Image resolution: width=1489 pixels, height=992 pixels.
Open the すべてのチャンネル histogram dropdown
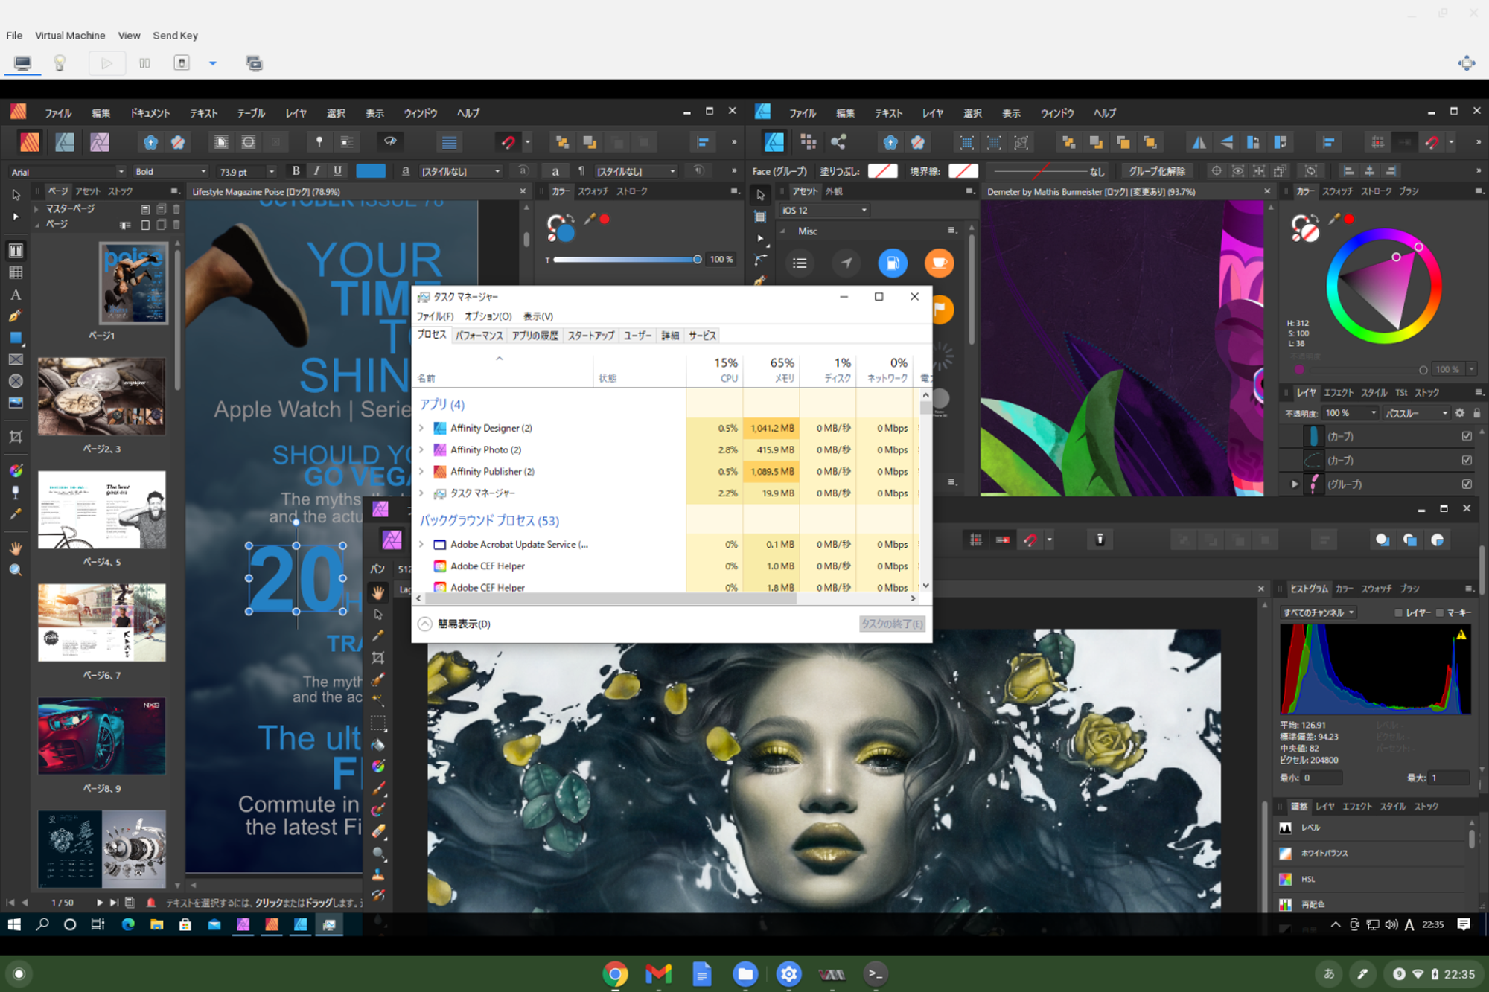(x=1319, y=612)
